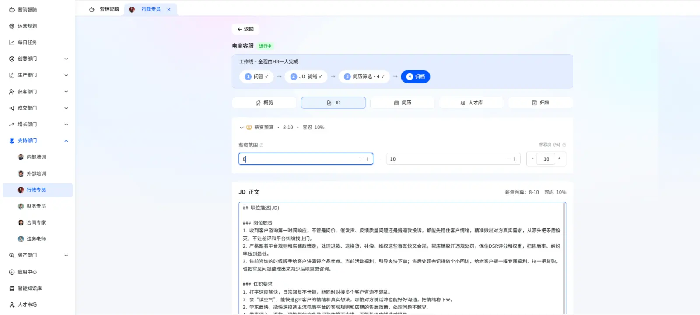Open the 人才库 tab

471,103
